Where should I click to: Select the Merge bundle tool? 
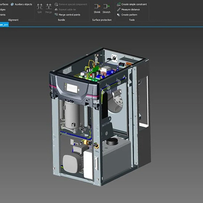coord(49,6)
